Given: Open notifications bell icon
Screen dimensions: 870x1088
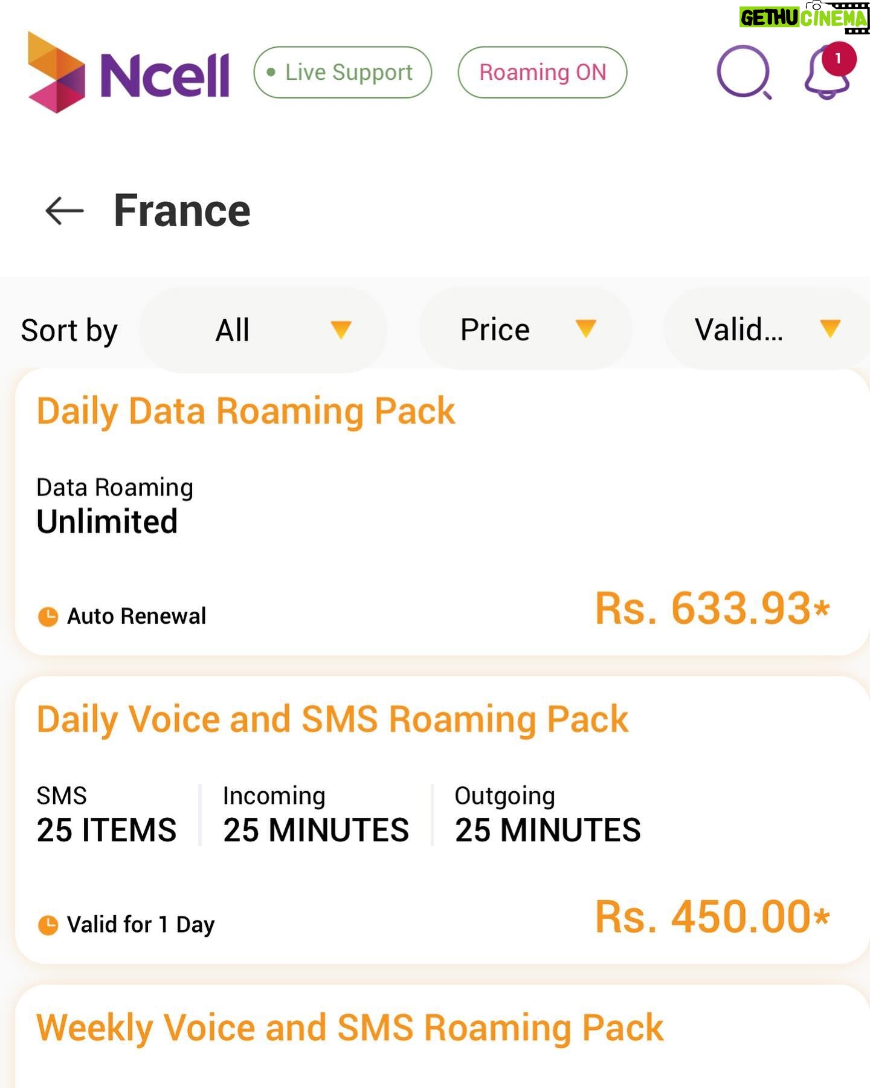Looking at the screenshot, I should [827, 74].
